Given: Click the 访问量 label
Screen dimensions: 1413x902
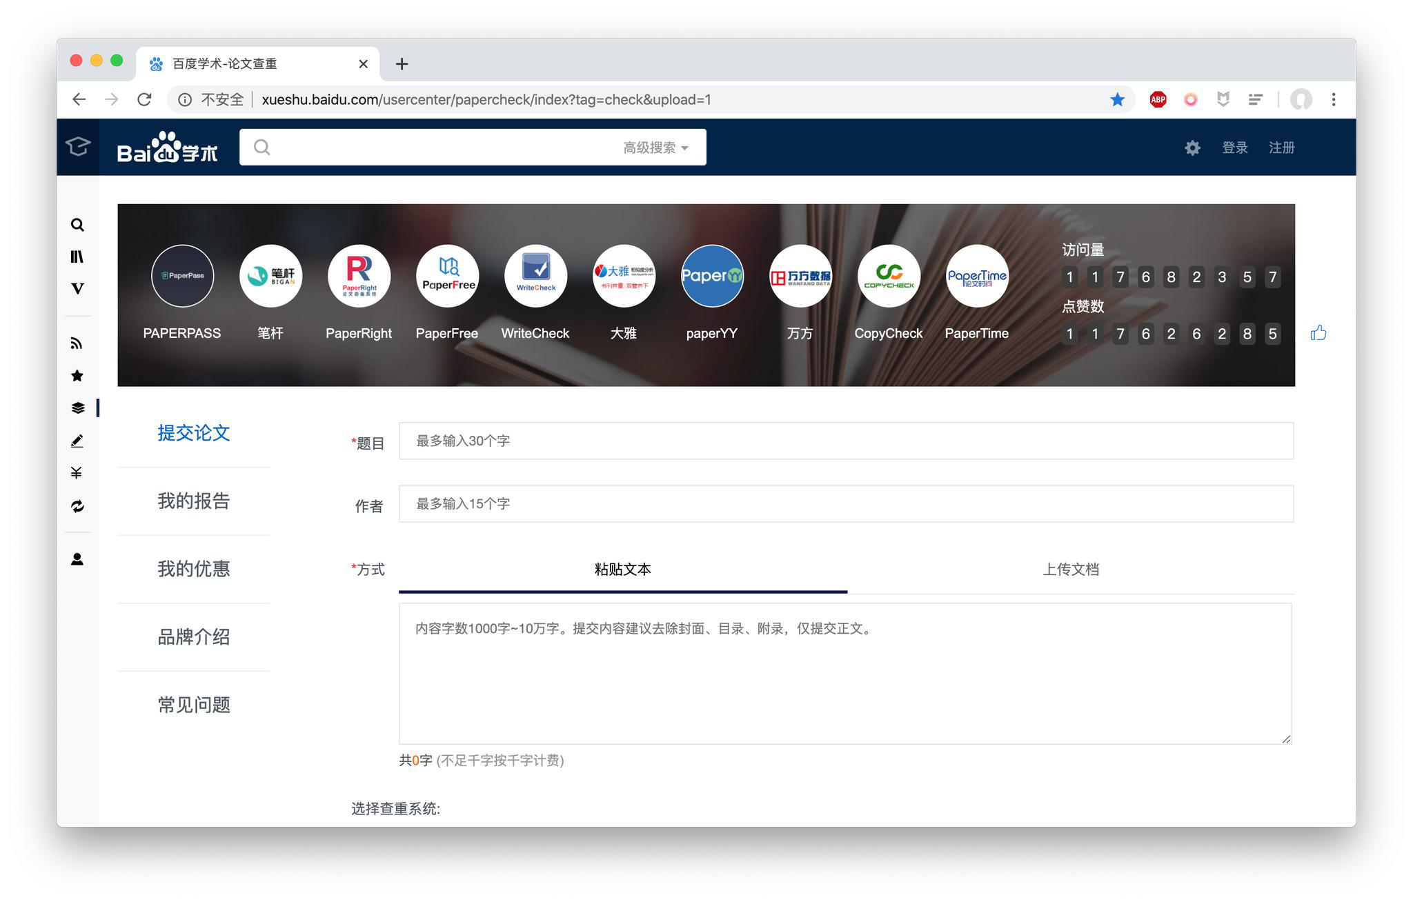Looking at the screenshot, I should coord(1083,250).
